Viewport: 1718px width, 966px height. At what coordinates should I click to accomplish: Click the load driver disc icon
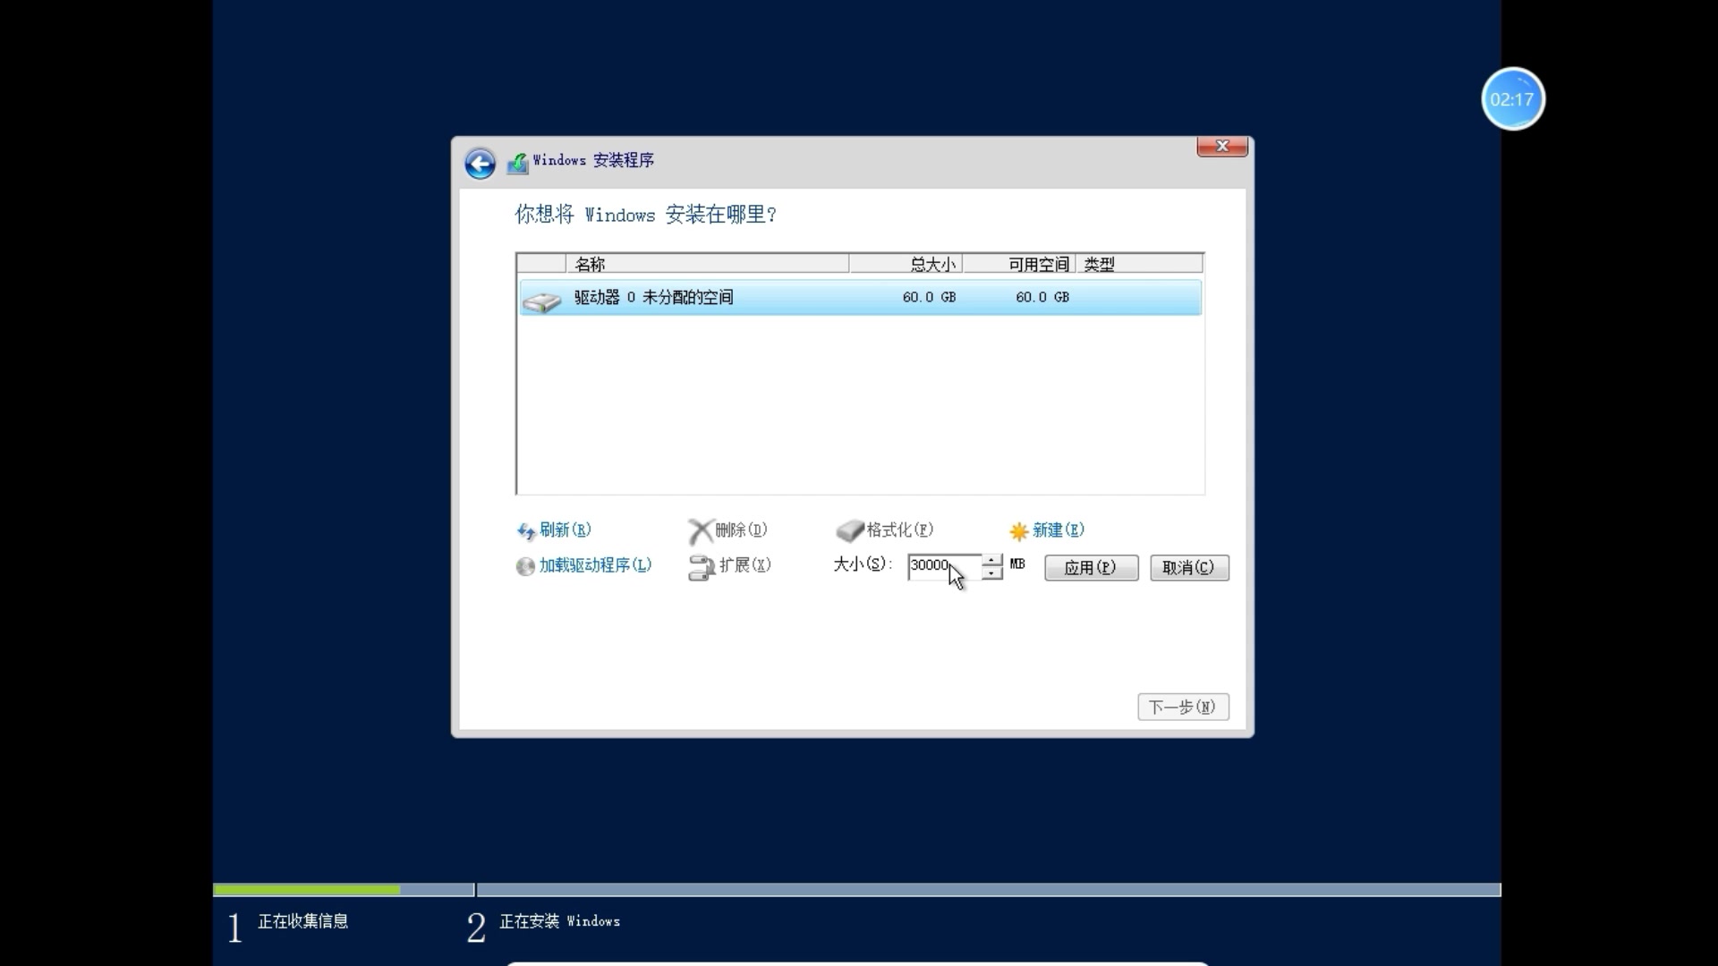(525, 566)
